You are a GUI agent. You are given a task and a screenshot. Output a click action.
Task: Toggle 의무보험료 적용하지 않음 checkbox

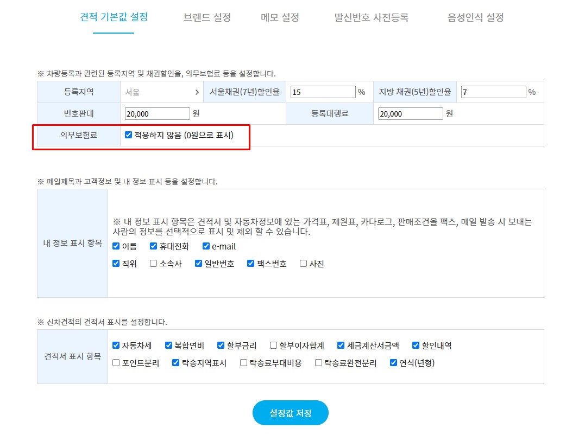pyautogui.click(x=128, y=135)
